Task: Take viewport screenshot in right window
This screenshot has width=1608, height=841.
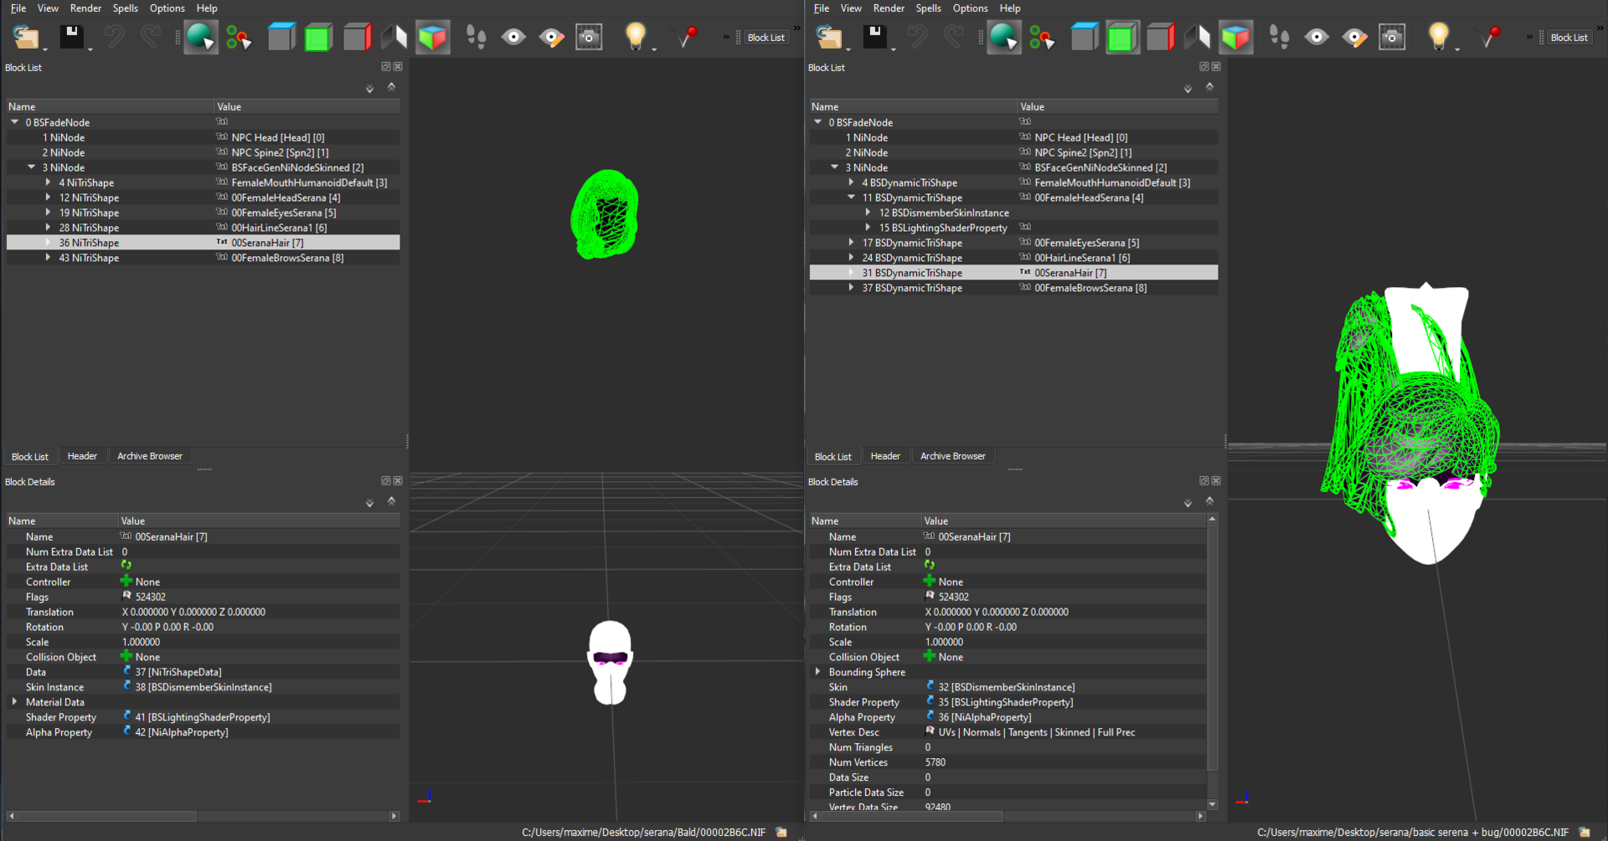Action: tap(1392, 37)
